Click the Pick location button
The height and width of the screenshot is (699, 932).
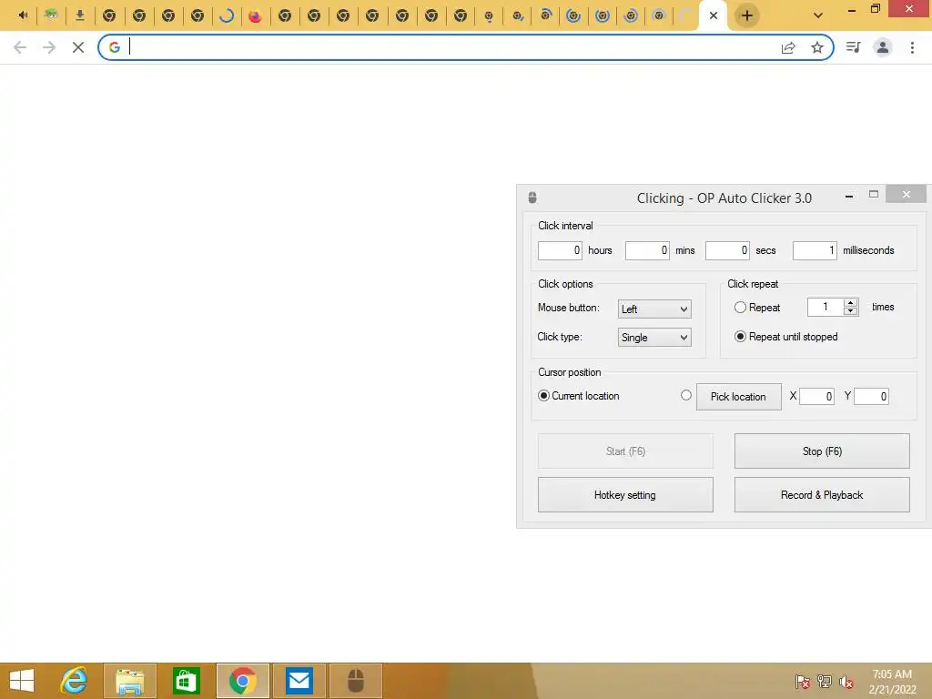click(x=739, y=397)
